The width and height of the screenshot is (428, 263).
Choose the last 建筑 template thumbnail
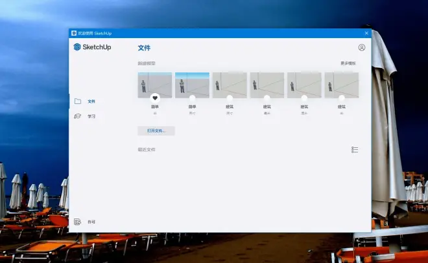click(342, 84)
